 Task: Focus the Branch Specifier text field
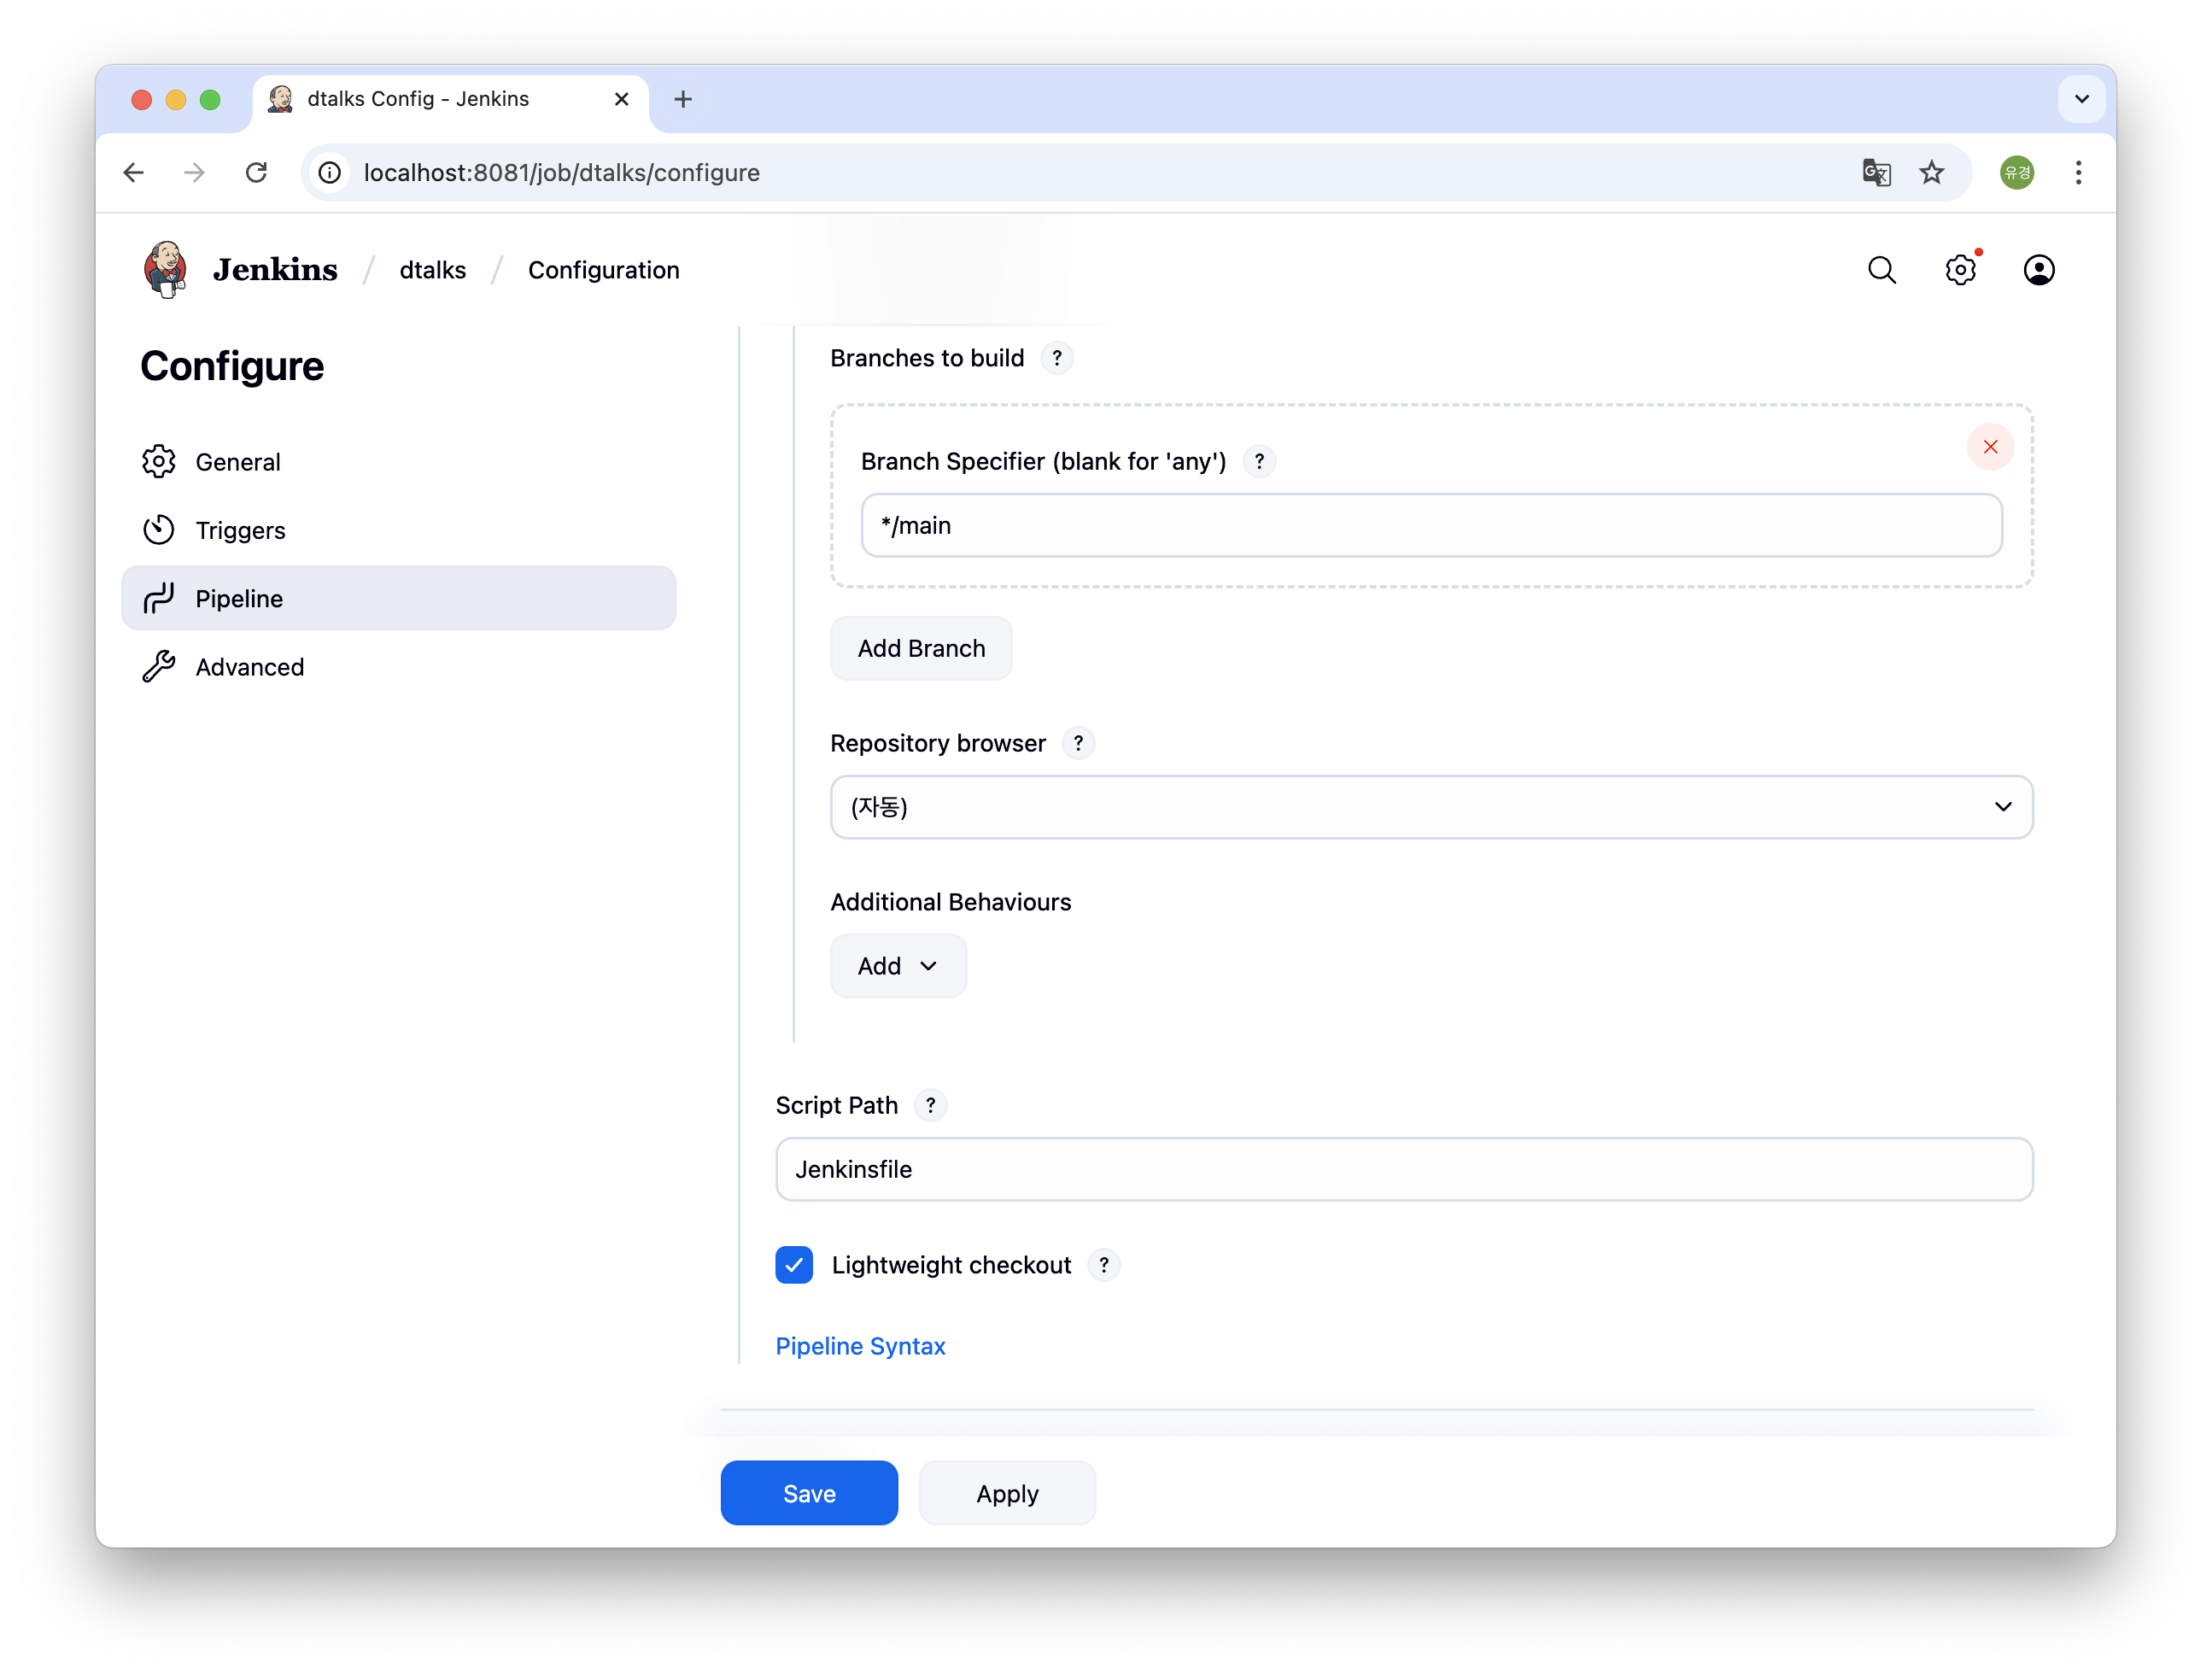[x=1430, y=526]
